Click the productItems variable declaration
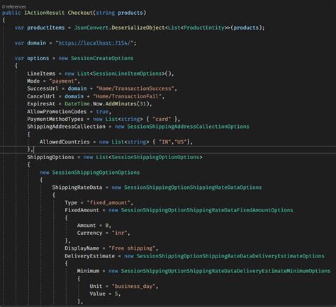Image resolution: width=336 pixels, height=307 pixels. point(46,28)
